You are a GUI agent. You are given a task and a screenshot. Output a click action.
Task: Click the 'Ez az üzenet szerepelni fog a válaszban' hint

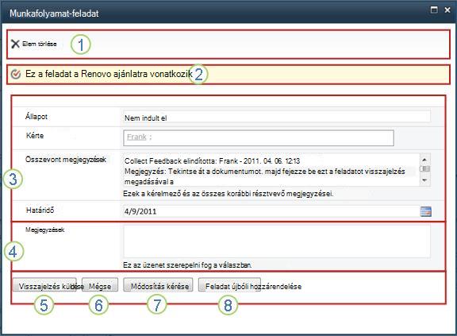pyautogui.click(x=187, y=265)
